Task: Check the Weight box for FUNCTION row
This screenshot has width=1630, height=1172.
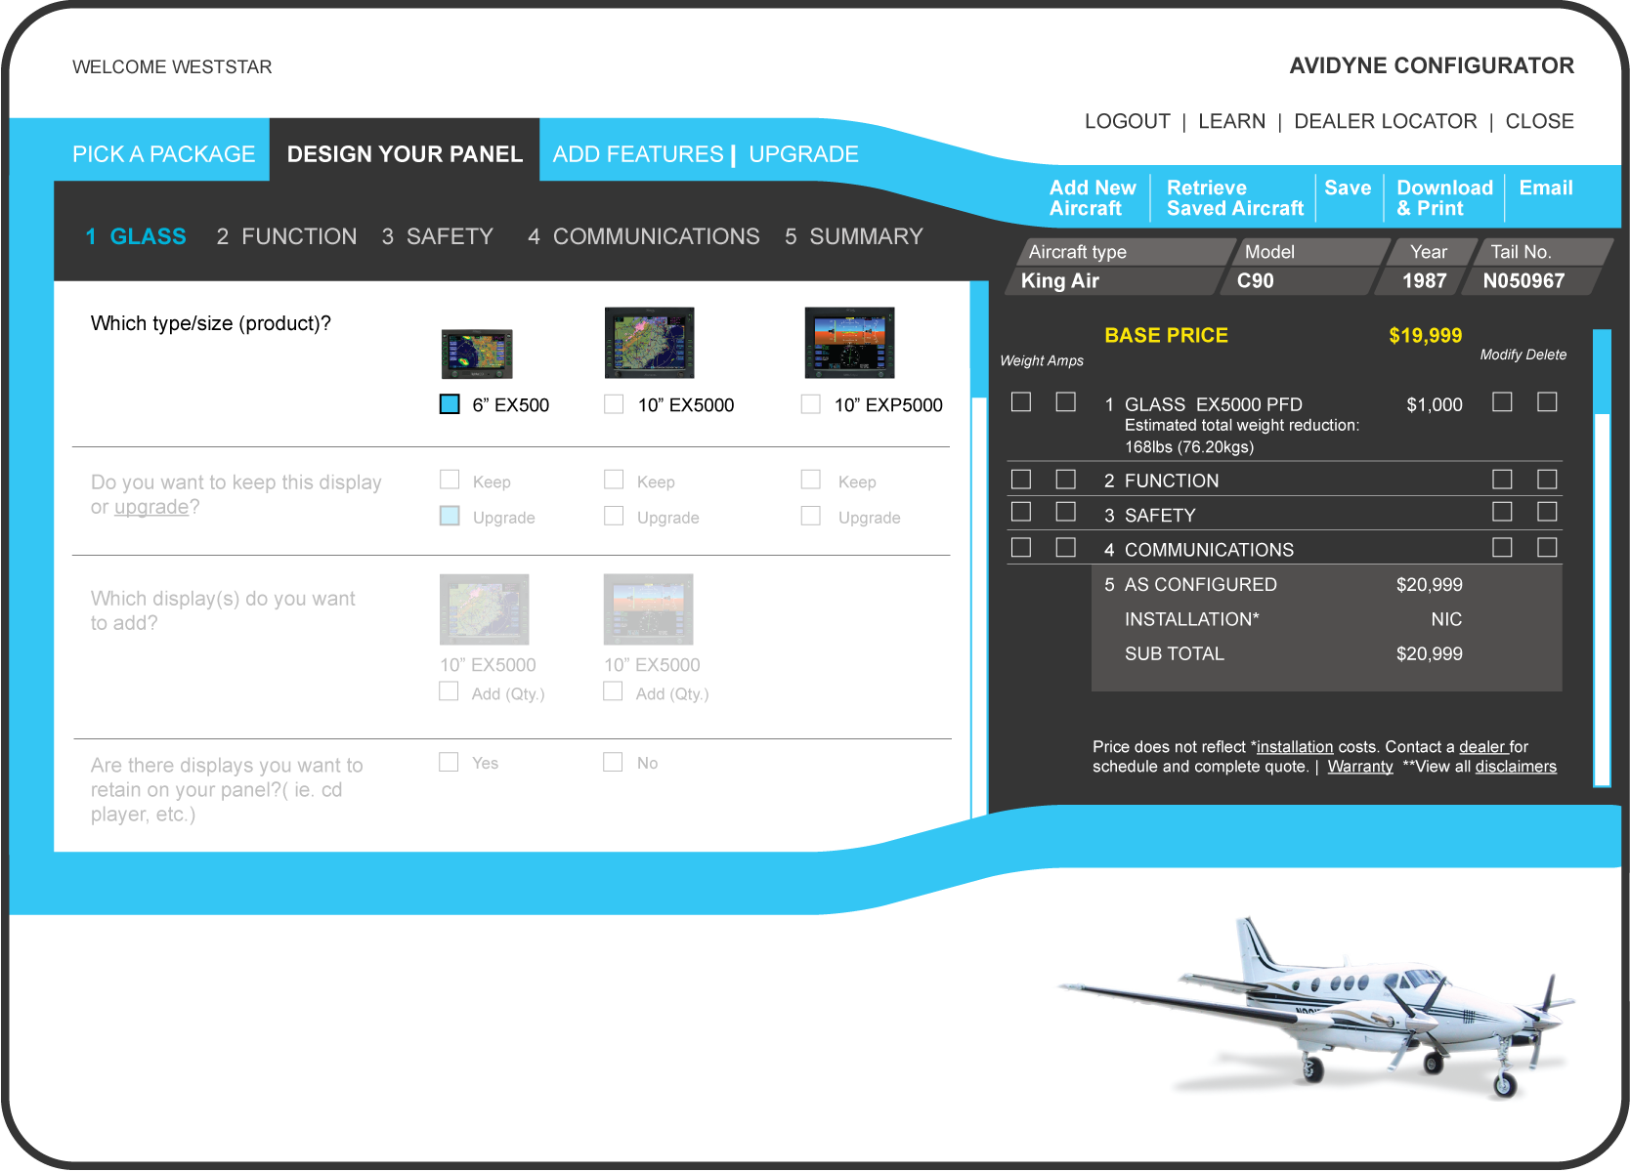Action: point(1021,479)
